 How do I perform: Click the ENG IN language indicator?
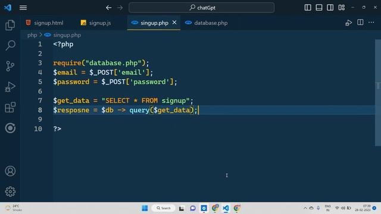pos(327,208)
